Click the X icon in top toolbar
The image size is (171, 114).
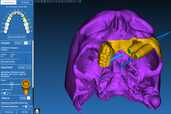point(53,1)
